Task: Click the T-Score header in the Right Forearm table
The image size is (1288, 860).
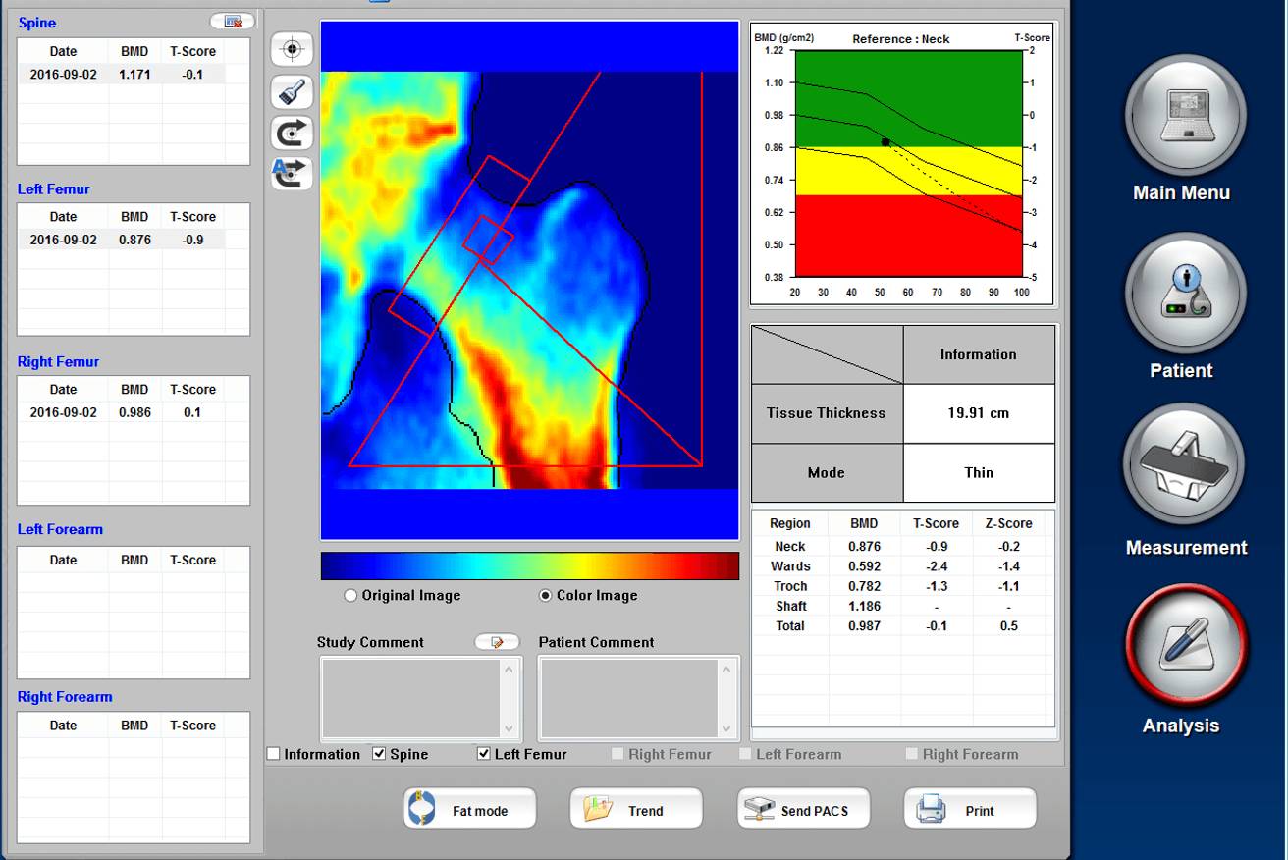Action: (x=193, y=726)
